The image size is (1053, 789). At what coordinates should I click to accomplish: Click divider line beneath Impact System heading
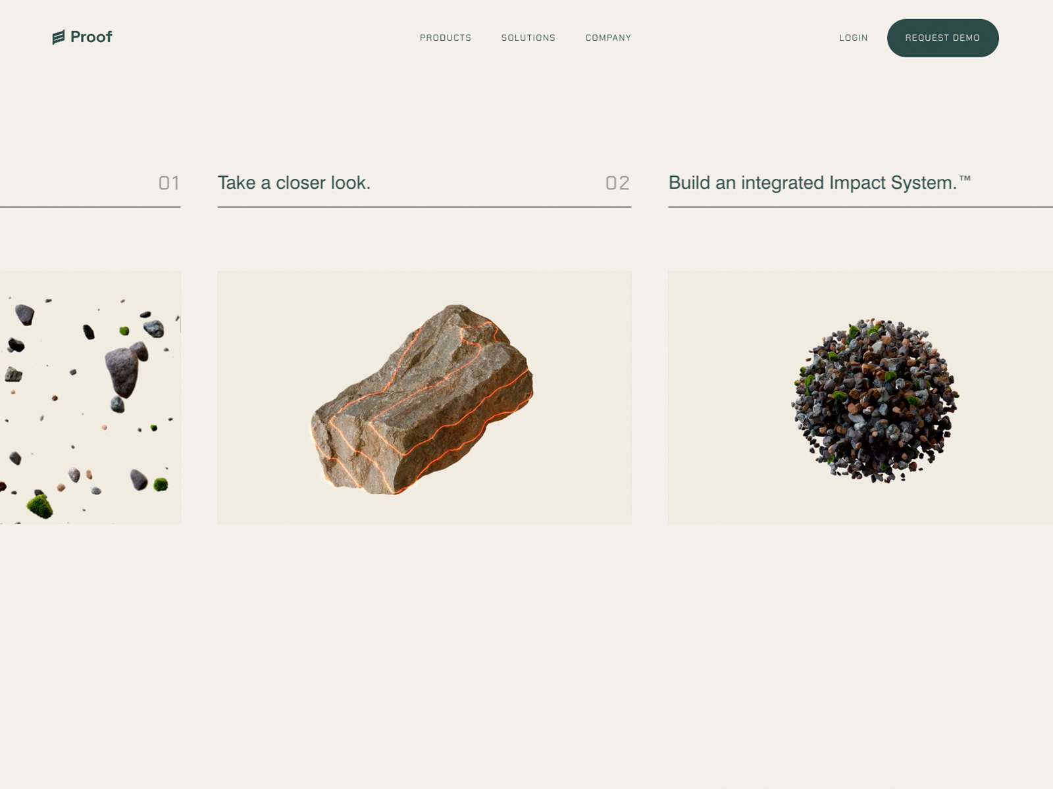click(860, 207)
